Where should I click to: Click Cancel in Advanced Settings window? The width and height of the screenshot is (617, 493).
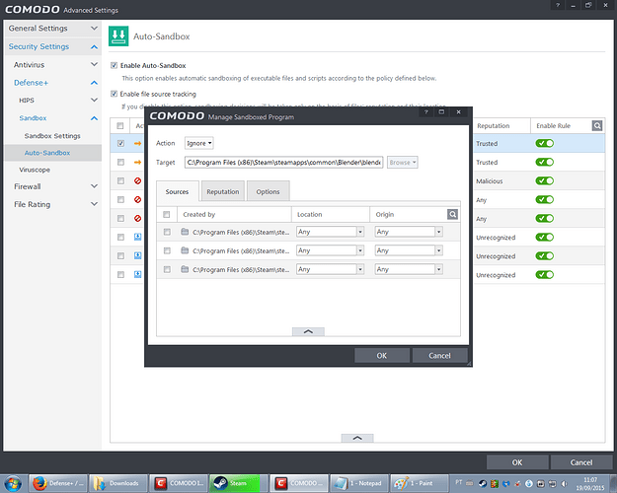click(x=581, y=462)
